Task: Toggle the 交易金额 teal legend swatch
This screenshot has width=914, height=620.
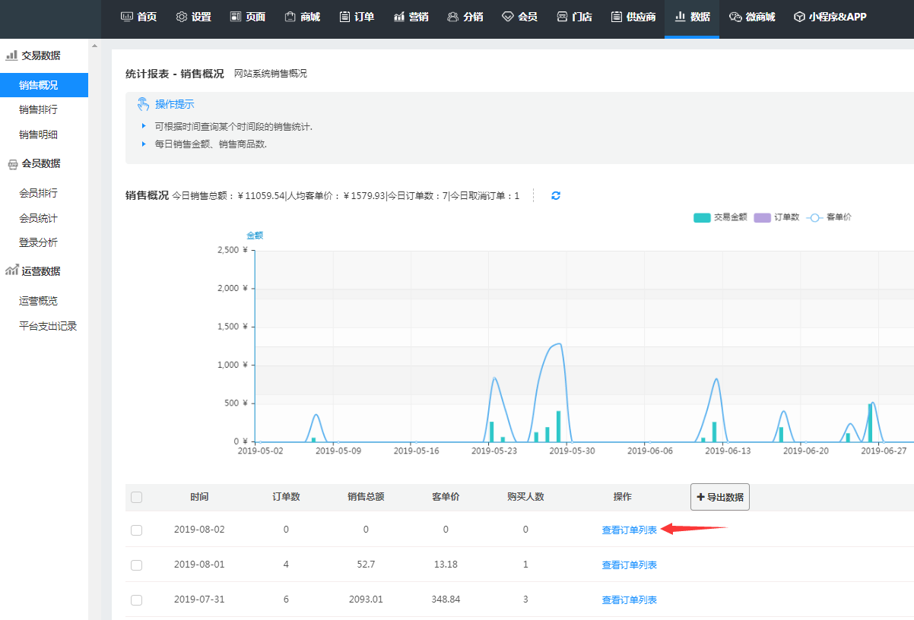Action: (x=701, y=217)
